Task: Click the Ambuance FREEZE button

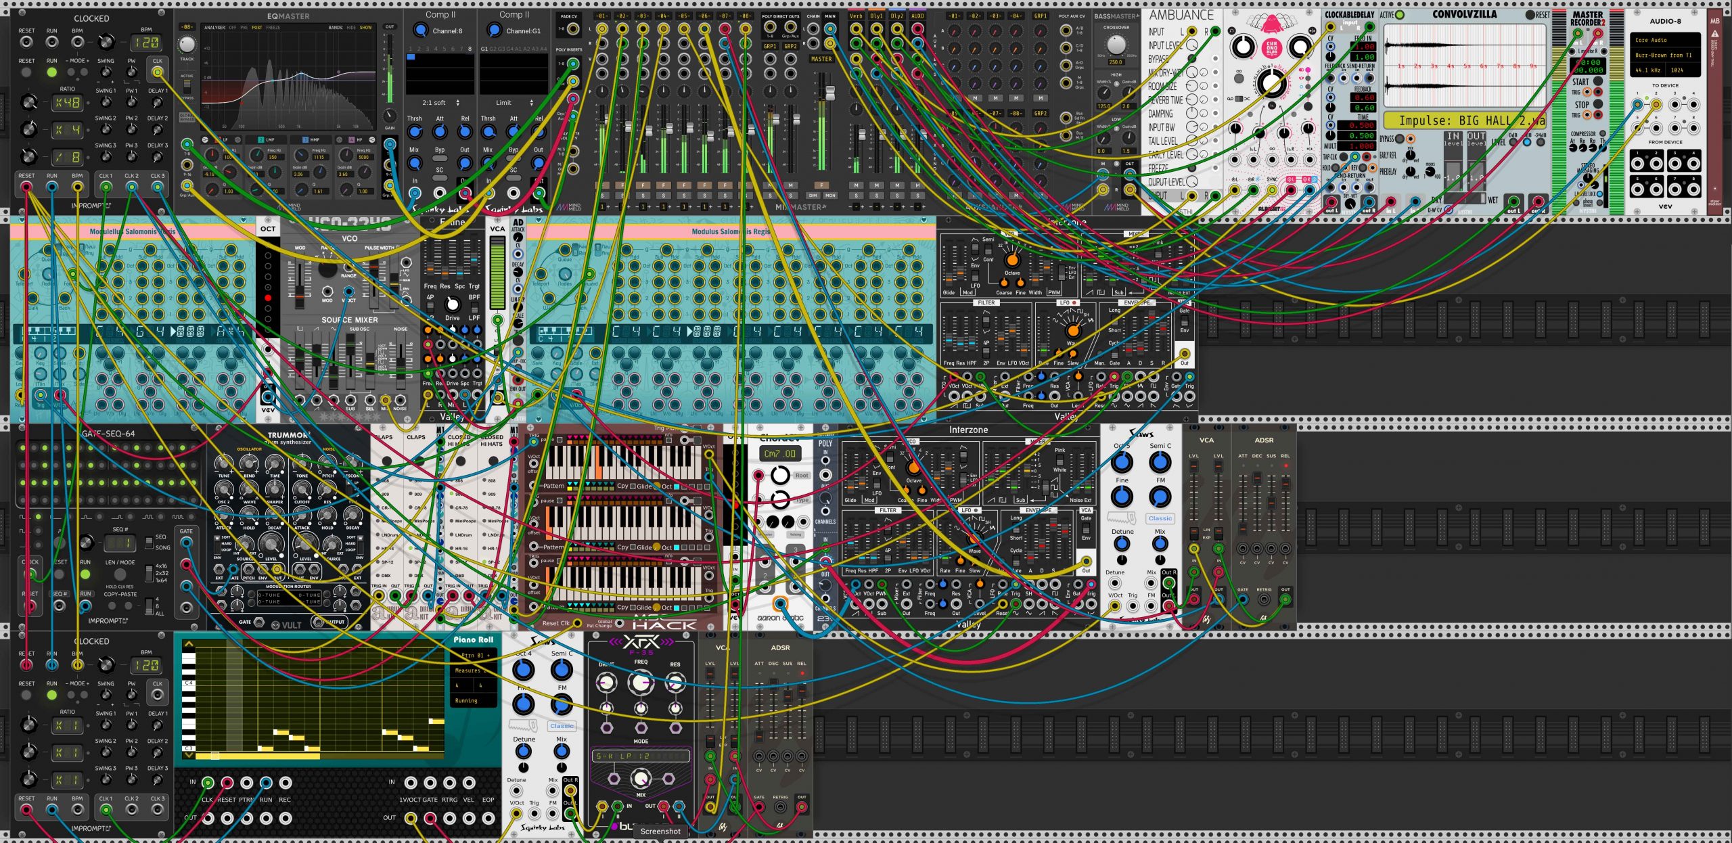Action: pos(1192,168)
